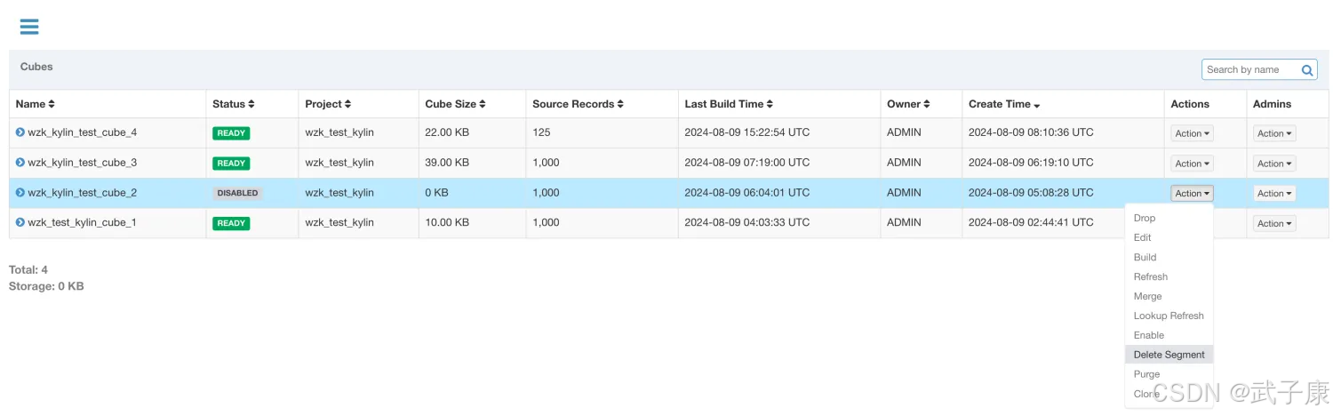
Task: Click the Last Build Time header
Action: point(729,104)
